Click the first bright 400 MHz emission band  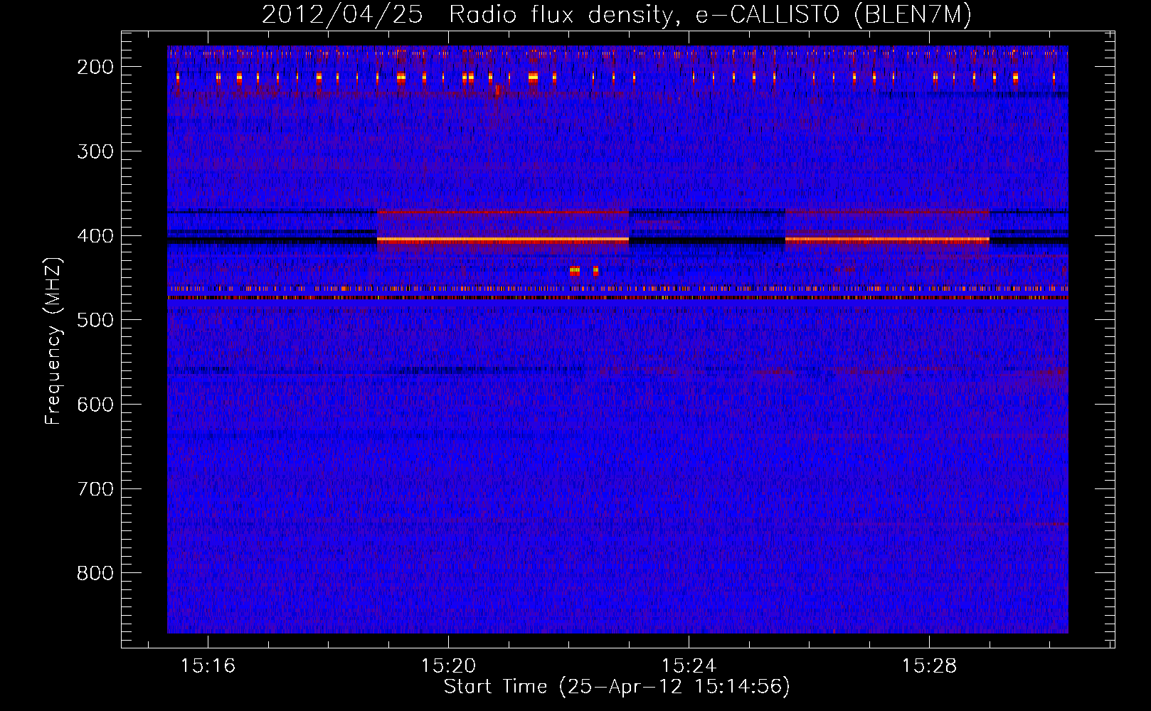pos(503,240)
